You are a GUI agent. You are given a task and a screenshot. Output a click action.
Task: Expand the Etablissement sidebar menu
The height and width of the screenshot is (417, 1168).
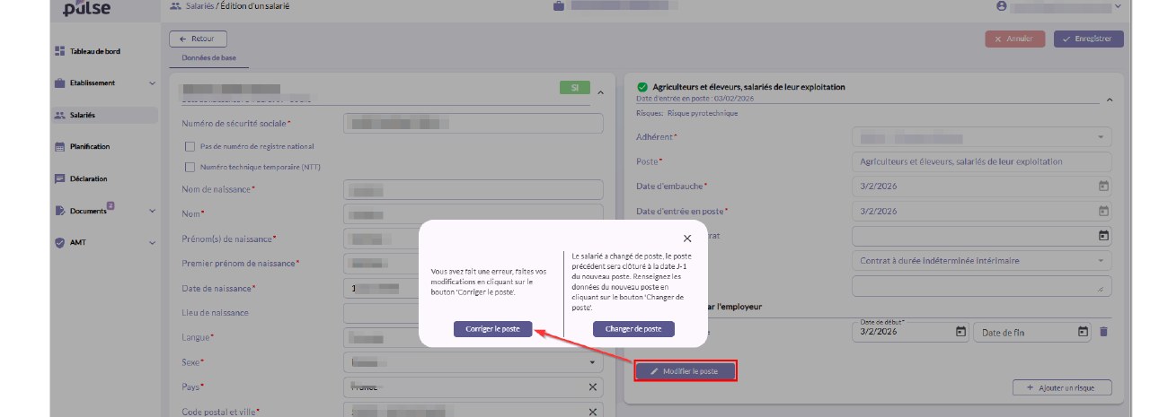pos(152,83)
